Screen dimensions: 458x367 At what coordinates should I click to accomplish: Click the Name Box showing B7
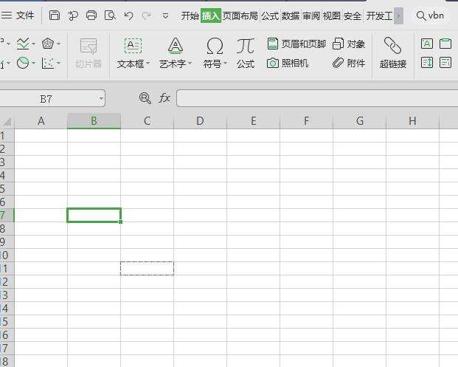(x=48, y=98)
